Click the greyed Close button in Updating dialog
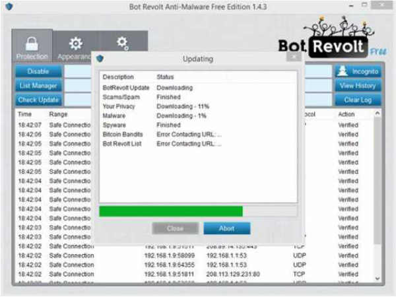 (x=176, y=228)
